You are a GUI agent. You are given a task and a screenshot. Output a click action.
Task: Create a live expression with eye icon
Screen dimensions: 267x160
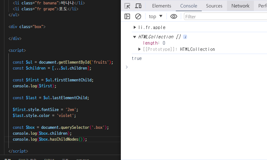(174, 17)
